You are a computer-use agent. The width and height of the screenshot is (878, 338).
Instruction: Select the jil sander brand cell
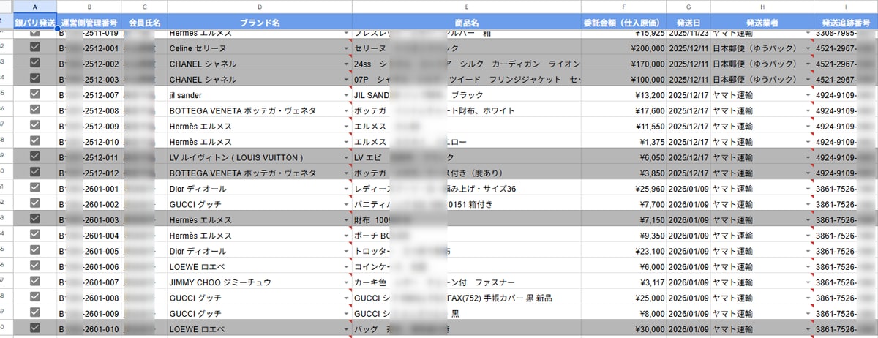(259, 95)
